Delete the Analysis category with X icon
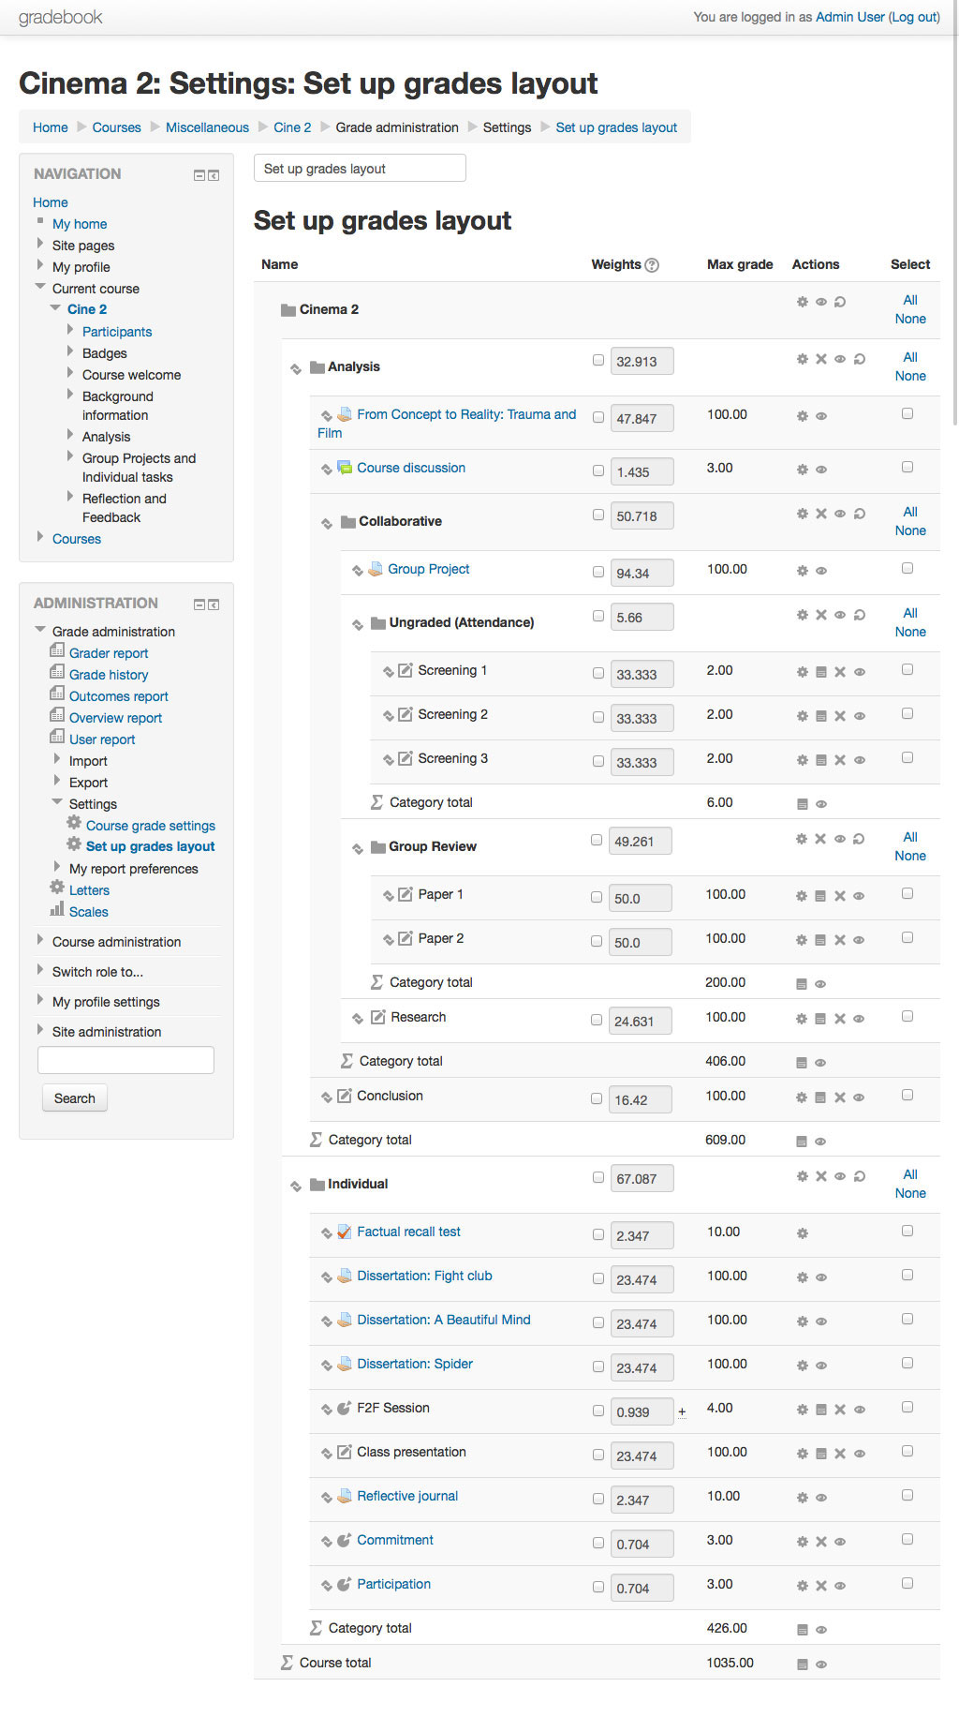 pos(820,359)
